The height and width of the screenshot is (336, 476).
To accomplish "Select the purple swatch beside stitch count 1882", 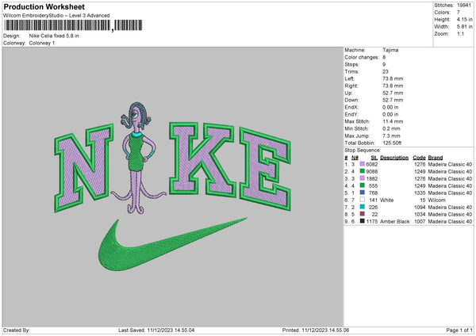I will (363, 178).
